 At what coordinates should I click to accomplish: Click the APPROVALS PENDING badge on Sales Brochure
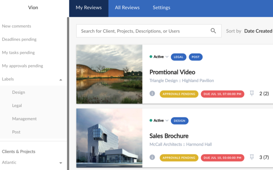(x=179, y=157)
